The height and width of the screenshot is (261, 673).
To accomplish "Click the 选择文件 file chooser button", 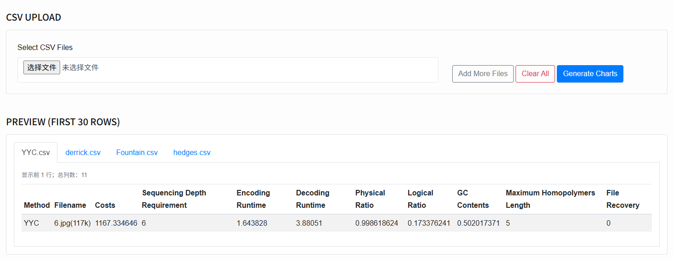I will 42,67.
